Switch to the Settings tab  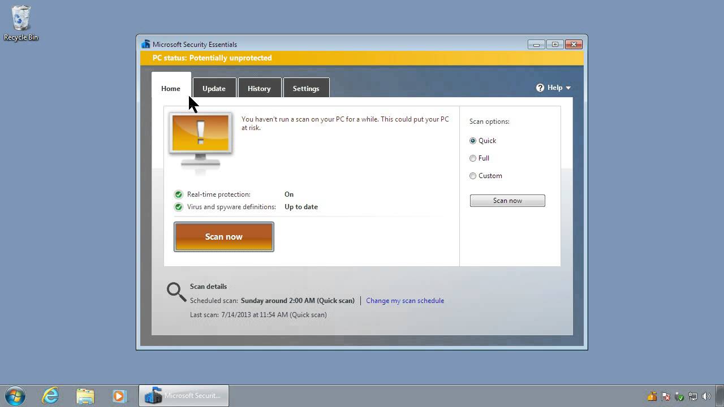pyautogui.click(x=306, y=88)
